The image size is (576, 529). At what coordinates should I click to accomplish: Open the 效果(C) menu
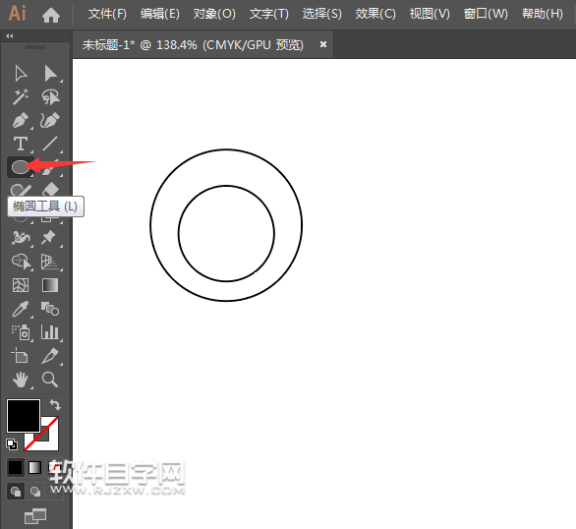[375, 14]
